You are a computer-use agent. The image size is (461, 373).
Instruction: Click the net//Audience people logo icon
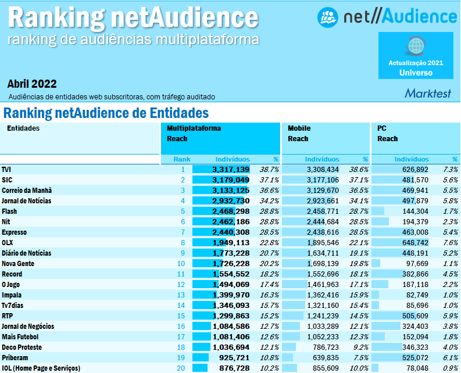[328, 17]
